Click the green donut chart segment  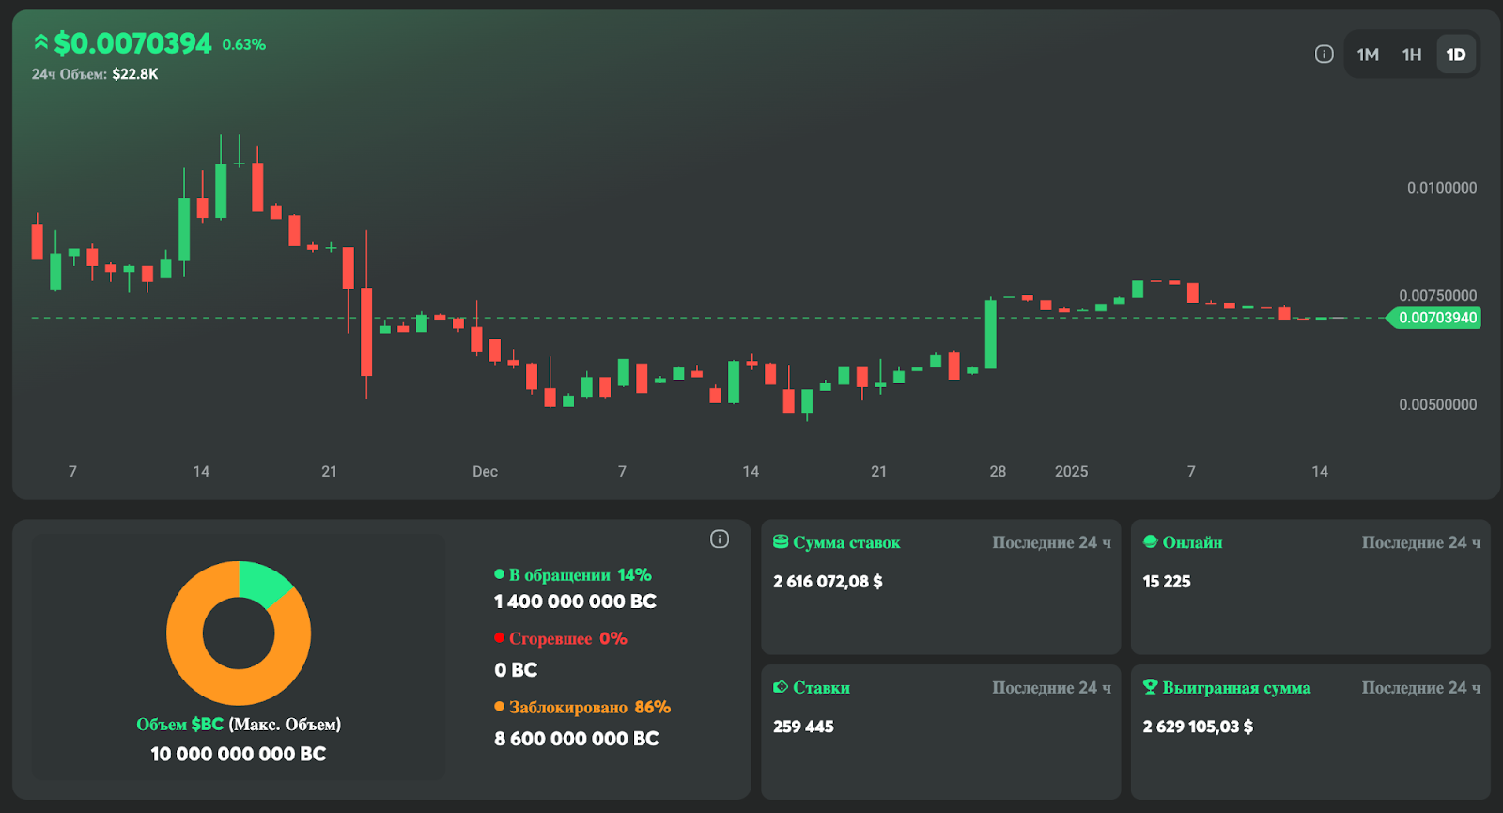coord(263,582)
